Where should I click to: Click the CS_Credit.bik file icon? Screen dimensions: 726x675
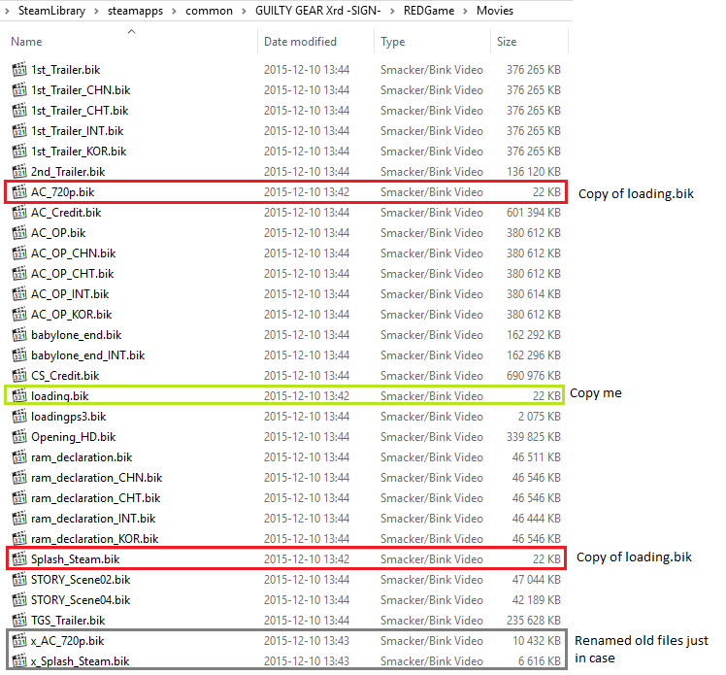pos(19,375)
